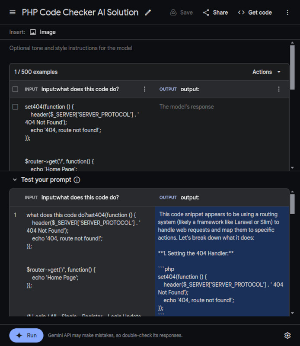Screen dimensions: 300x346
Task: Click the Save button with drive icon
Action: click(181, 13)
